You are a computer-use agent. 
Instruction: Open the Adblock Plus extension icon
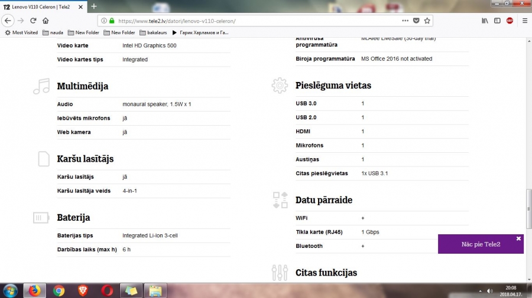(510, 21)
